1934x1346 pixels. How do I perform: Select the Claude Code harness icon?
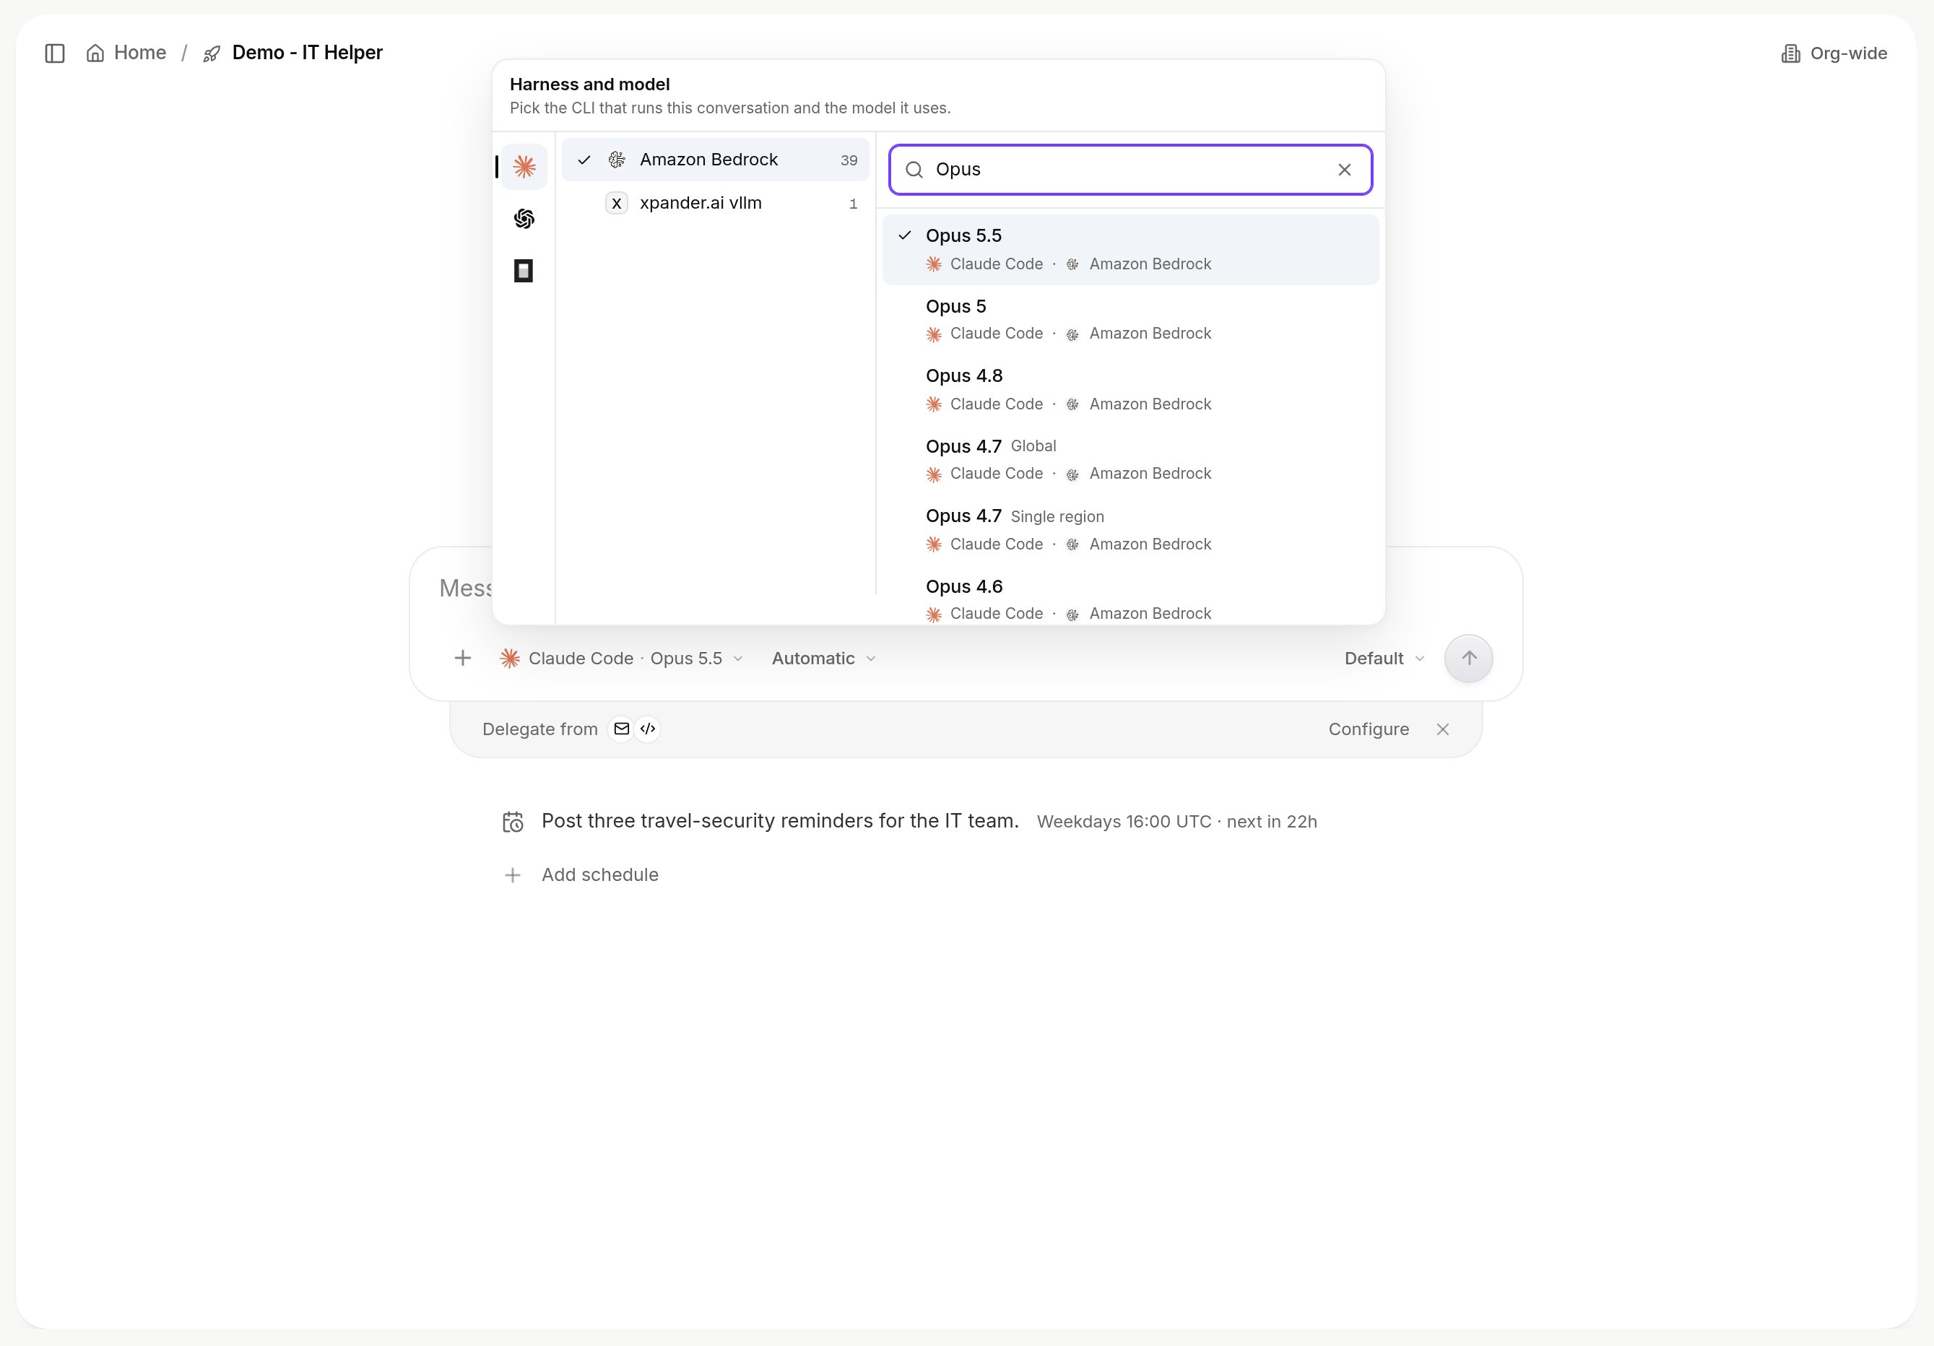[524, 166]
